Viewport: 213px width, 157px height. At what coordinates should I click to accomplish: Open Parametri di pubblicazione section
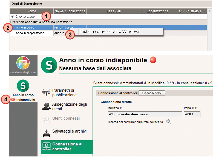coord(64,92)
